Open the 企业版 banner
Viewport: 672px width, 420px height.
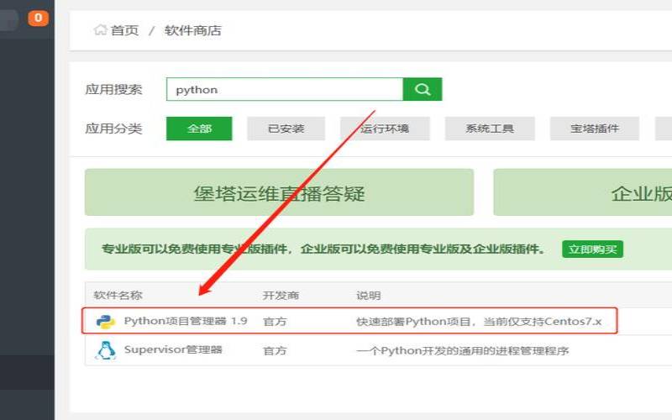coord(583,192)
